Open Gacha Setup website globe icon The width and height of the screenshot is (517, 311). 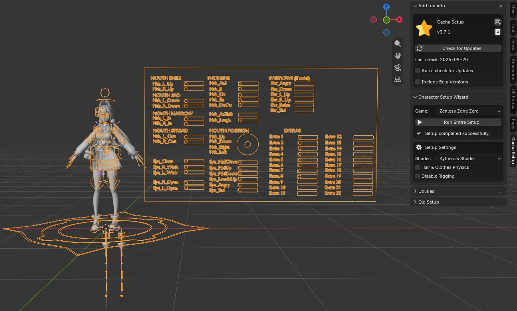497,22
